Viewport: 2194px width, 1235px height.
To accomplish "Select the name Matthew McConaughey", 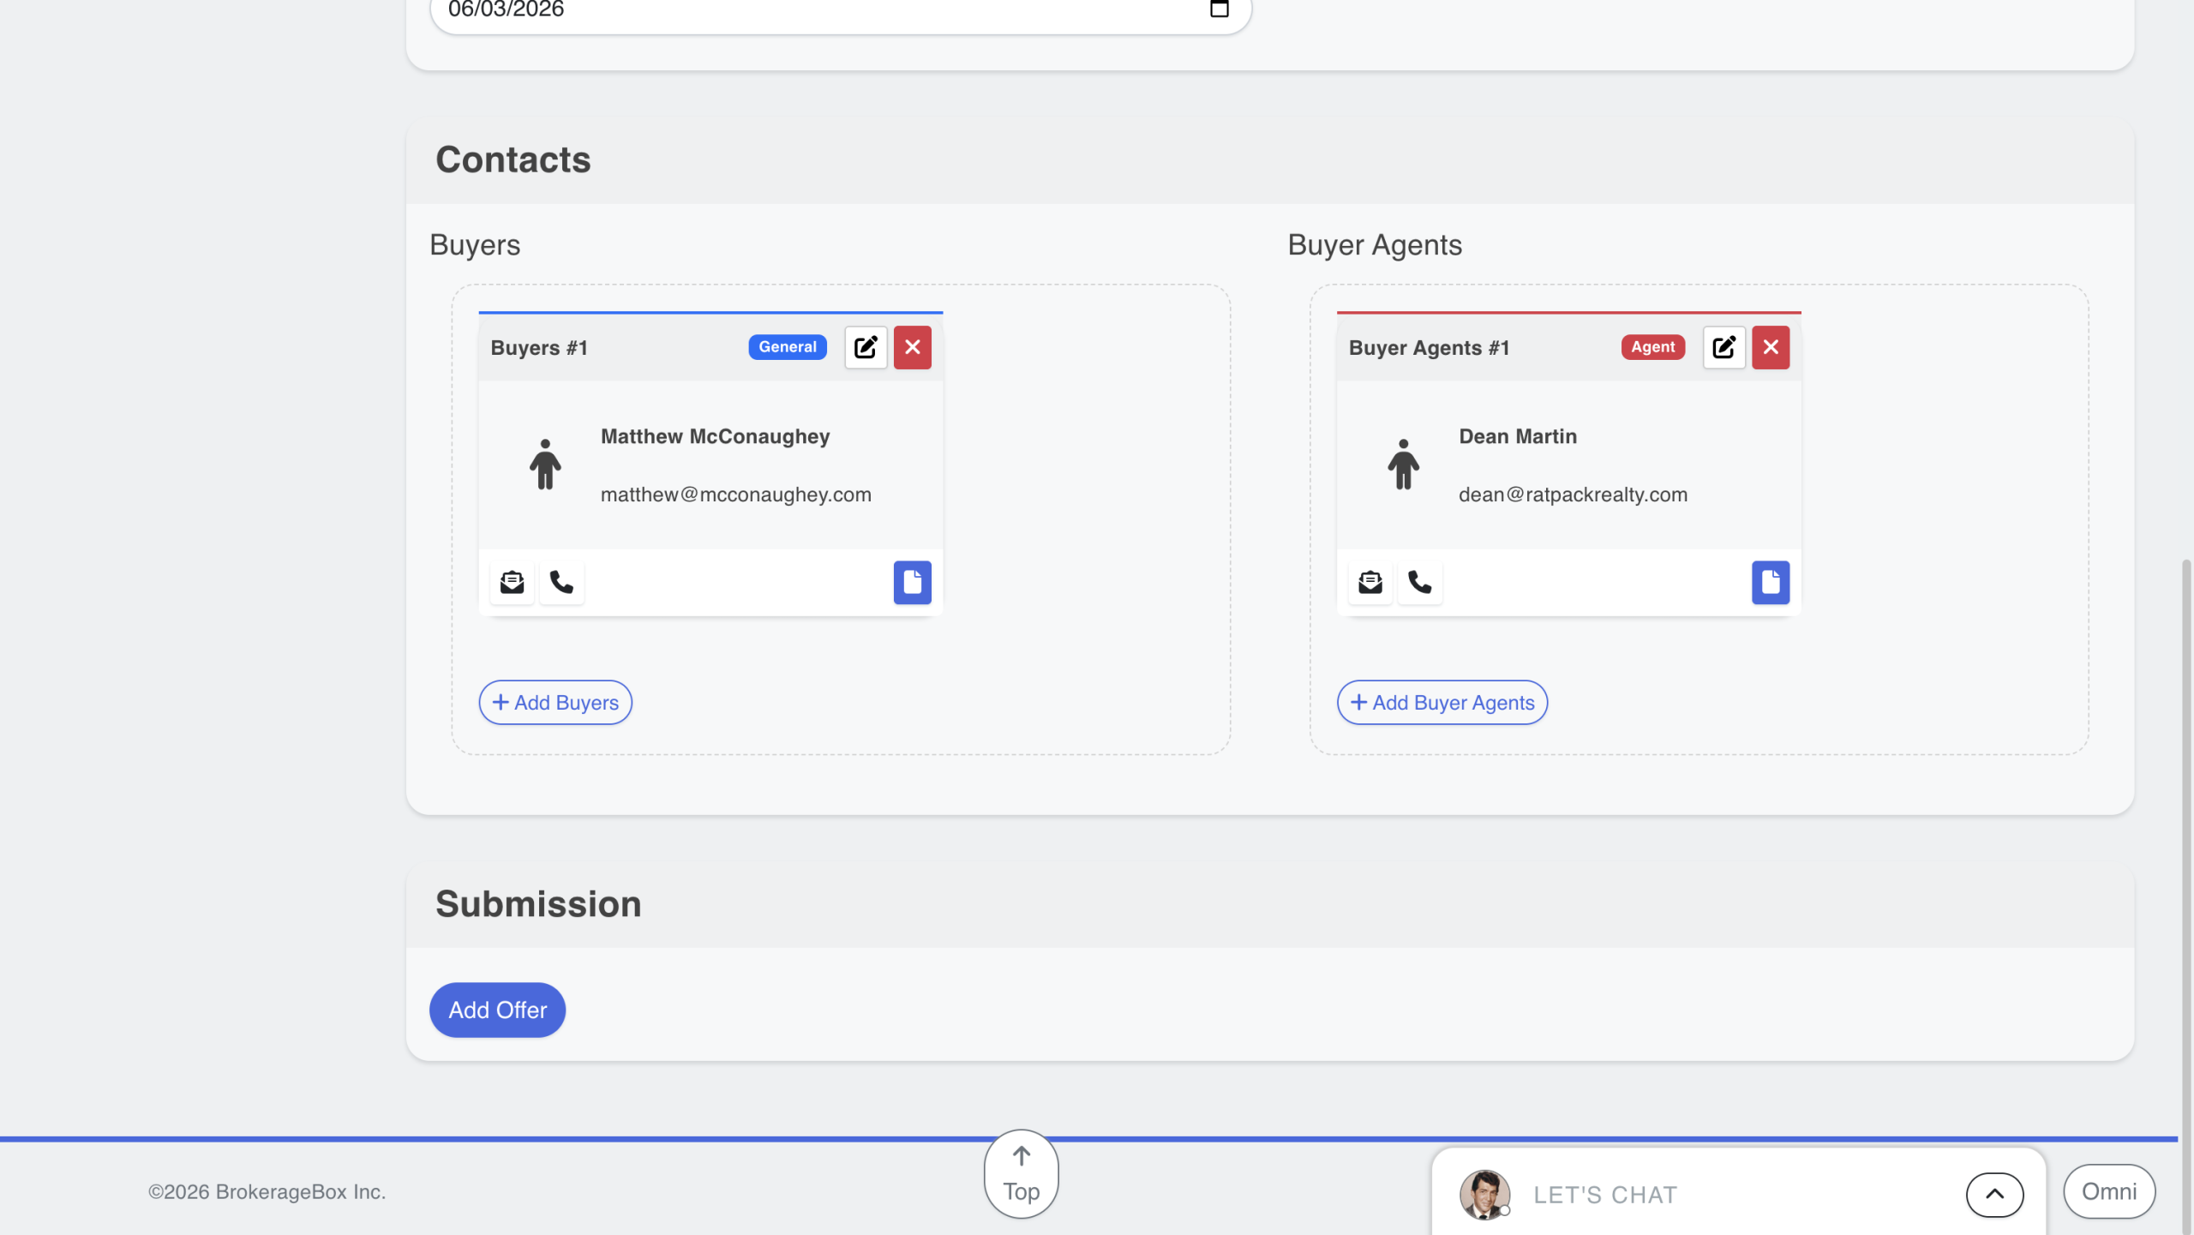I will [x=716, y=437].
